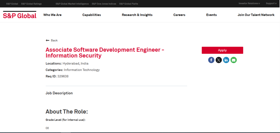
Task: Select category text Information Technology
Action: [x=82, y=70]
